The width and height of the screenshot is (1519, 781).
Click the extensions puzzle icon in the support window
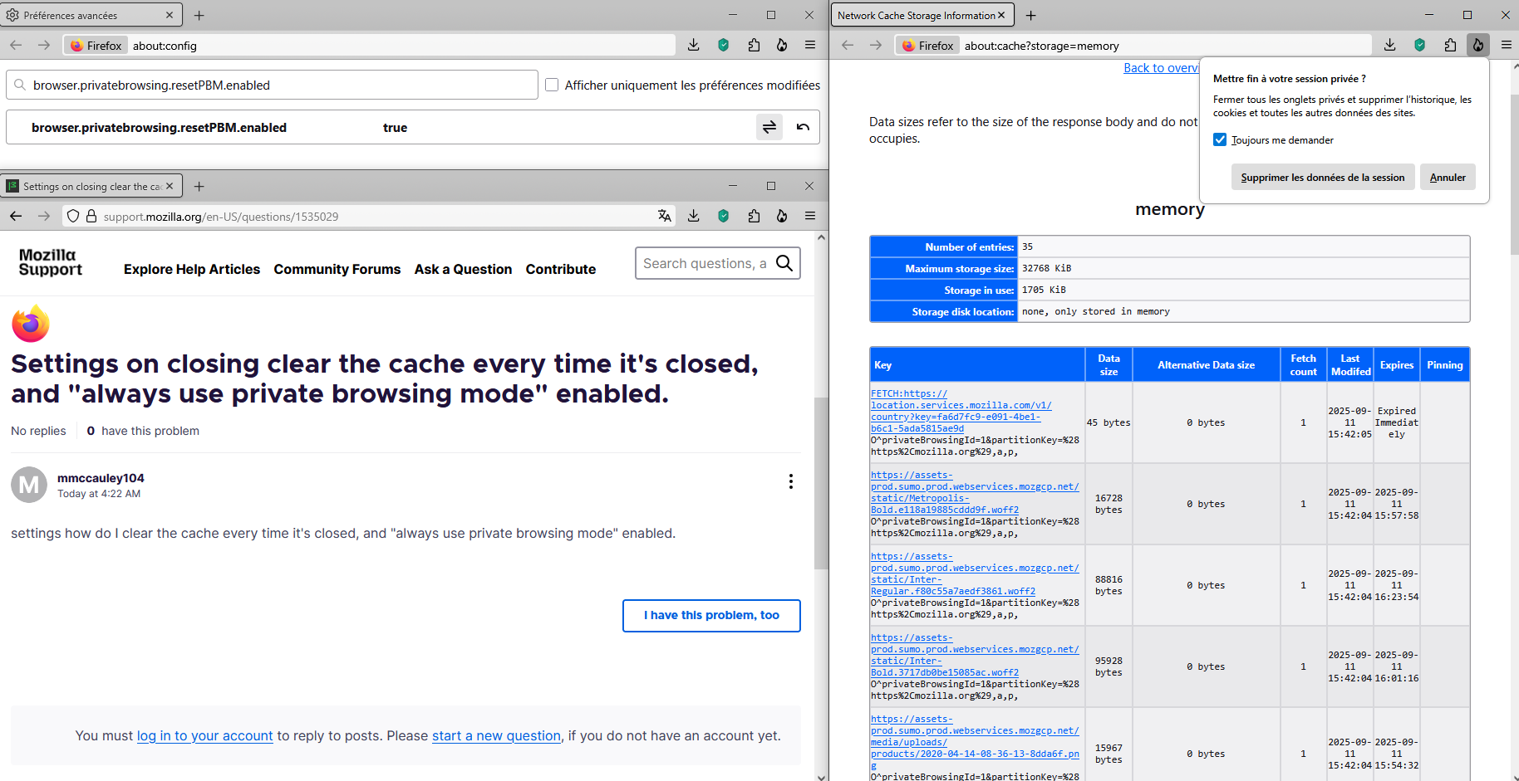tap(754, 216)
